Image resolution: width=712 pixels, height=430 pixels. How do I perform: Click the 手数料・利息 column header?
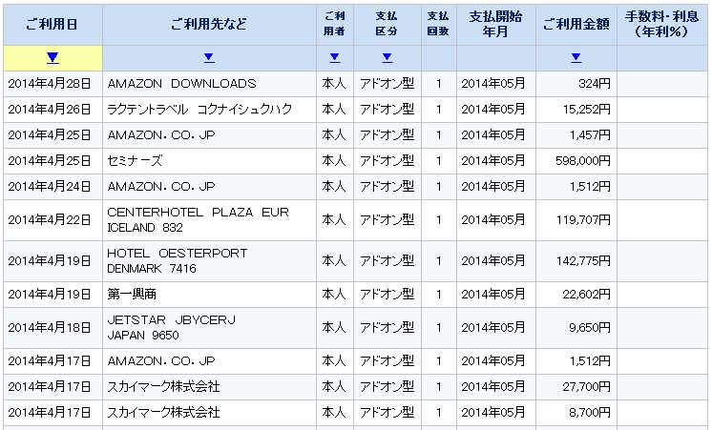[x=662, y=25]
